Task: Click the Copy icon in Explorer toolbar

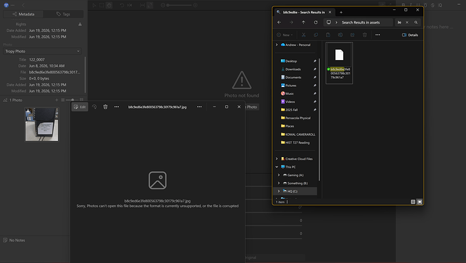Action: (315, 35)
